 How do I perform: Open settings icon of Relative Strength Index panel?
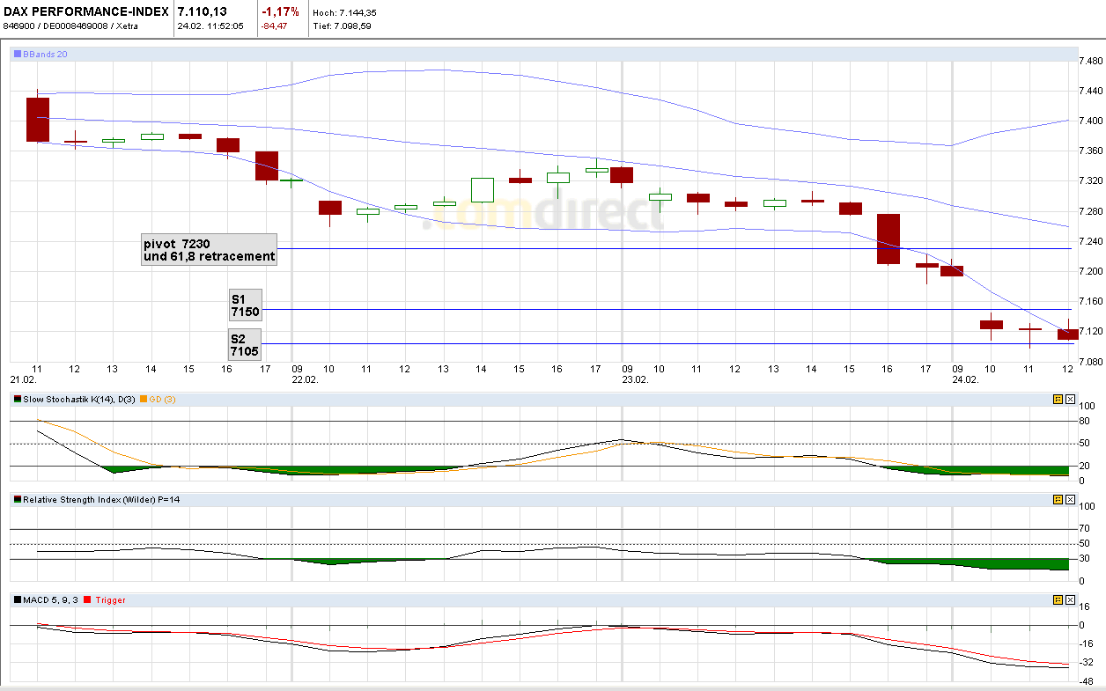[x=1058, y=499]
